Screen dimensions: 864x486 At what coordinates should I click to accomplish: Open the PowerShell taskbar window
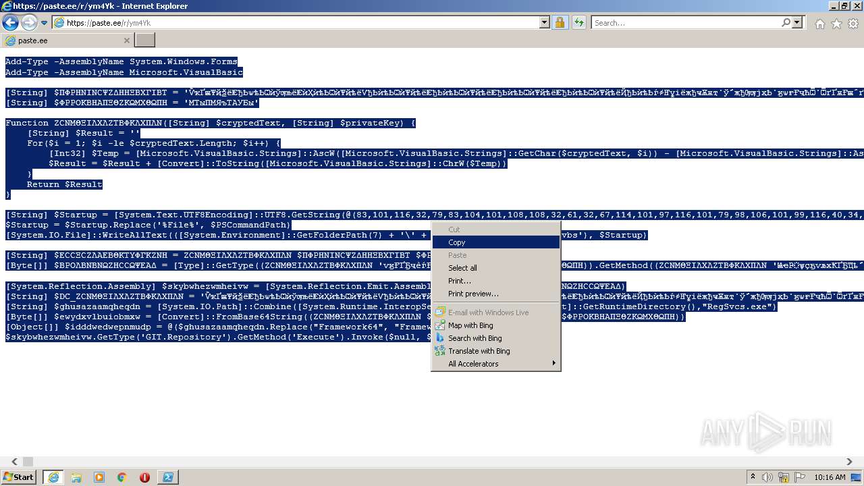pyautogui.click(x=167, y=477)
